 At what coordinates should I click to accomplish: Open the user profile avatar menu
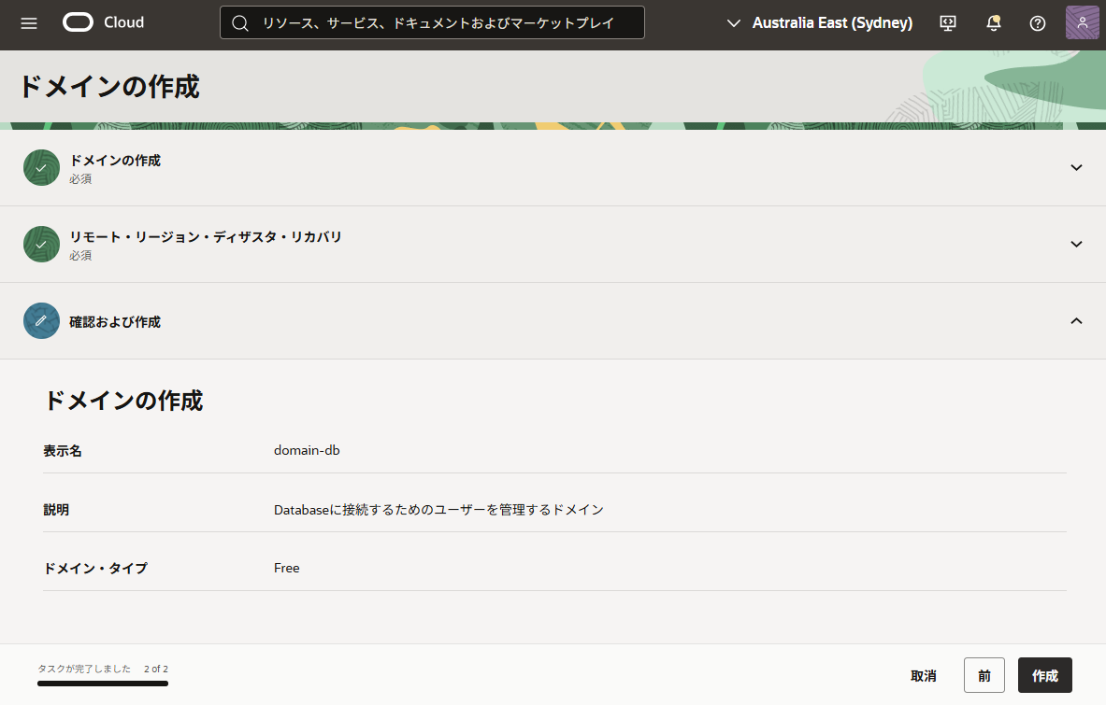pos(1082,23)
